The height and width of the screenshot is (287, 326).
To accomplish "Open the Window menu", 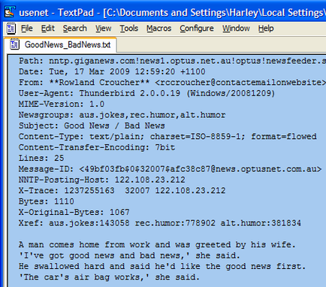I will tap(236, 29).
